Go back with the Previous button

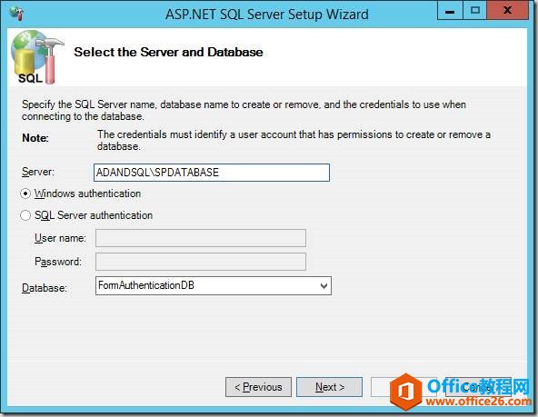pos(258,387)
